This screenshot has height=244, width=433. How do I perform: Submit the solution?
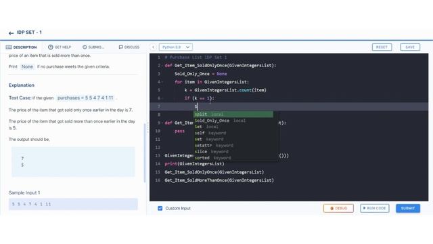(408, 208)
